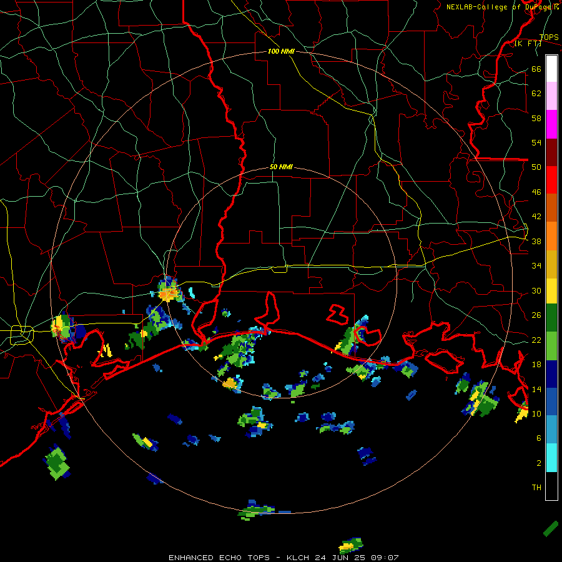Click the navy 22 kft legend swatch
562x562 pixels.
tap(551, 374)
